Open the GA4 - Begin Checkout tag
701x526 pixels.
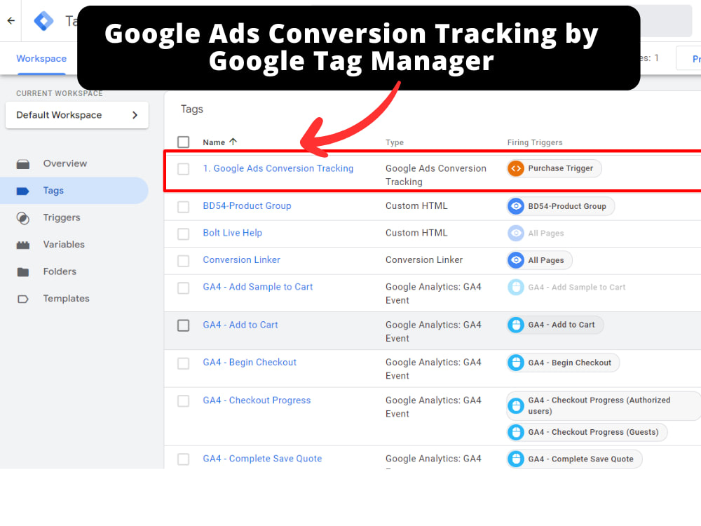pos(250,363)
